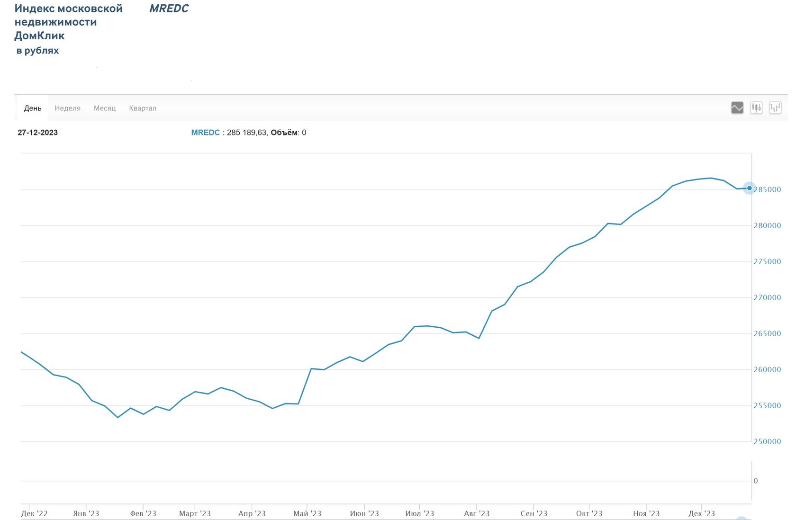Select the Месяц tab
Viewport: 796px width, 520px height.
pos(105,108)
